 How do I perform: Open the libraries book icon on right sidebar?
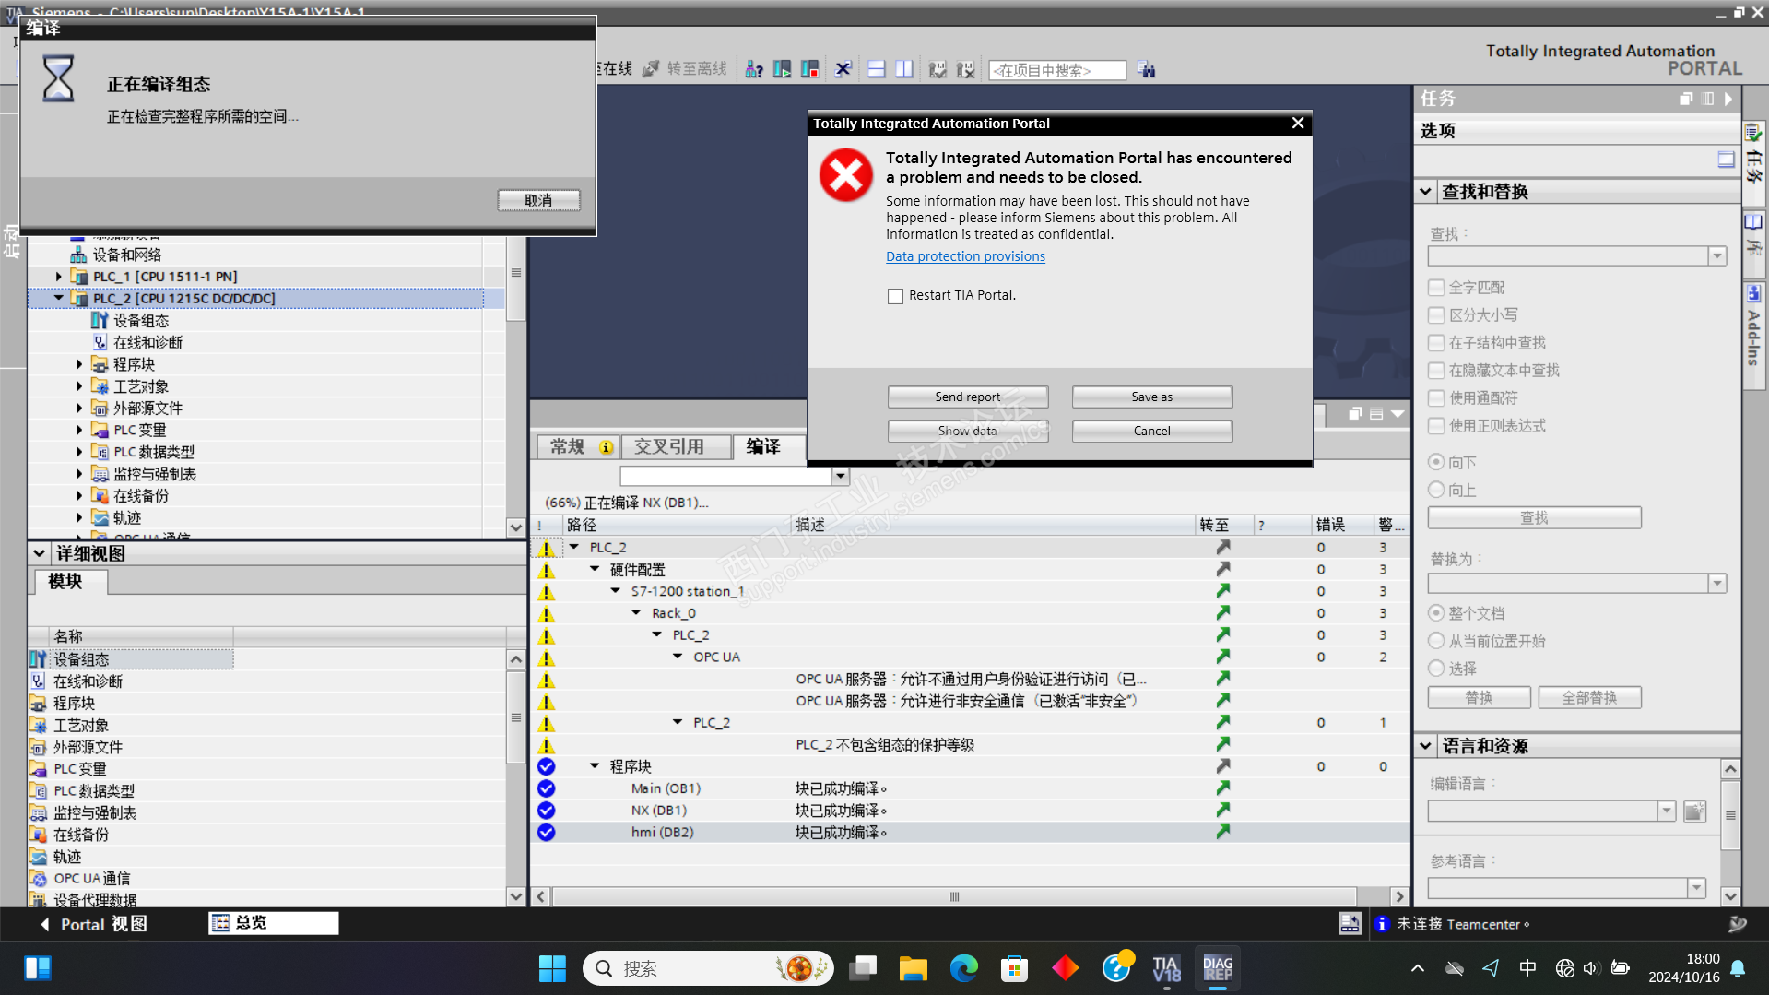pyautogui.click(x=1753, y=222)
